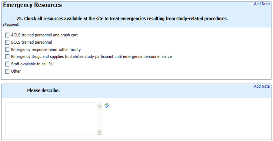Screen dimensions: 273x141
Task: Click the spell check ABC icon
Action: [107, 105]
